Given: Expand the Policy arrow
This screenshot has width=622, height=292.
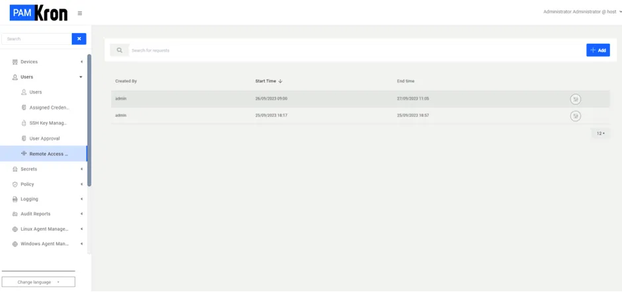Looking at the screenshot, I should 81,184.
